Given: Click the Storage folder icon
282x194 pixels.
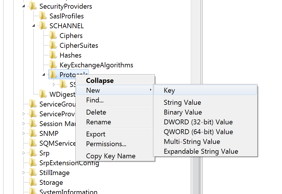Looking at the screenshot, I should tap(33, 182).
